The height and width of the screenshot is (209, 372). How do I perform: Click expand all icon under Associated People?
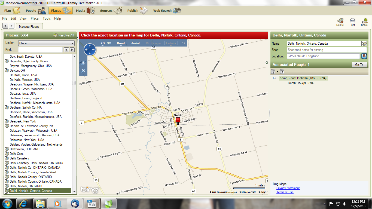[x=273, y=72]
